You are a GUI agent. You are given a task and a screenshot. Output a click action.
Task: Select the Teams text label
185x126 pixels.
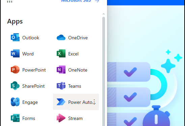coord(75,86)
